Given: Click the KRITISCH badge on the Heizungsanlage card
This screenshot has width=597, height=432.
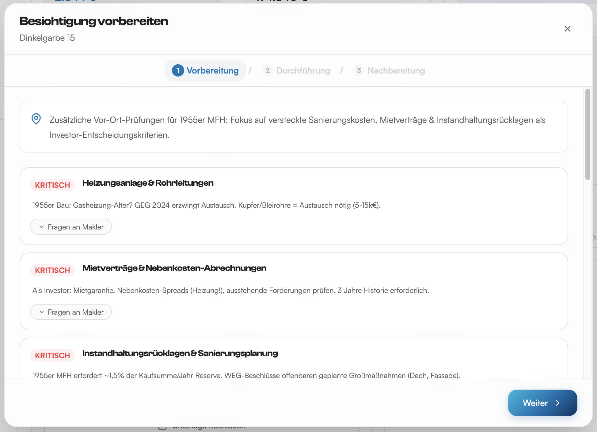Looking at the screenshot, I should 52,185.
